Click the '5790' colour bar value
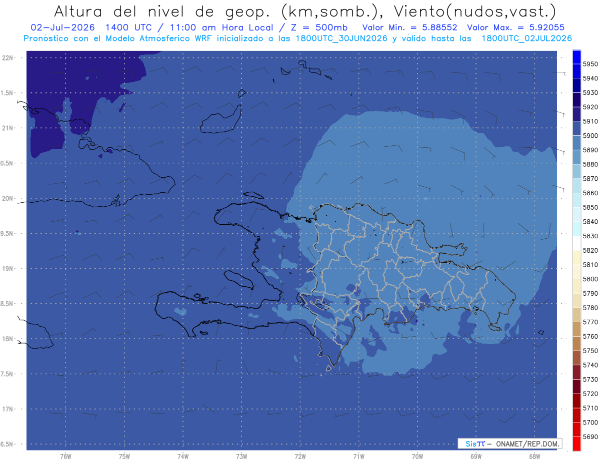The height and width of the screenshot is (463, 600). (x=590, y=293)
